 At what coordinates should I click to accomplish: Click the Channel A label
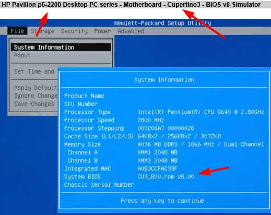[x=83, y=152]
